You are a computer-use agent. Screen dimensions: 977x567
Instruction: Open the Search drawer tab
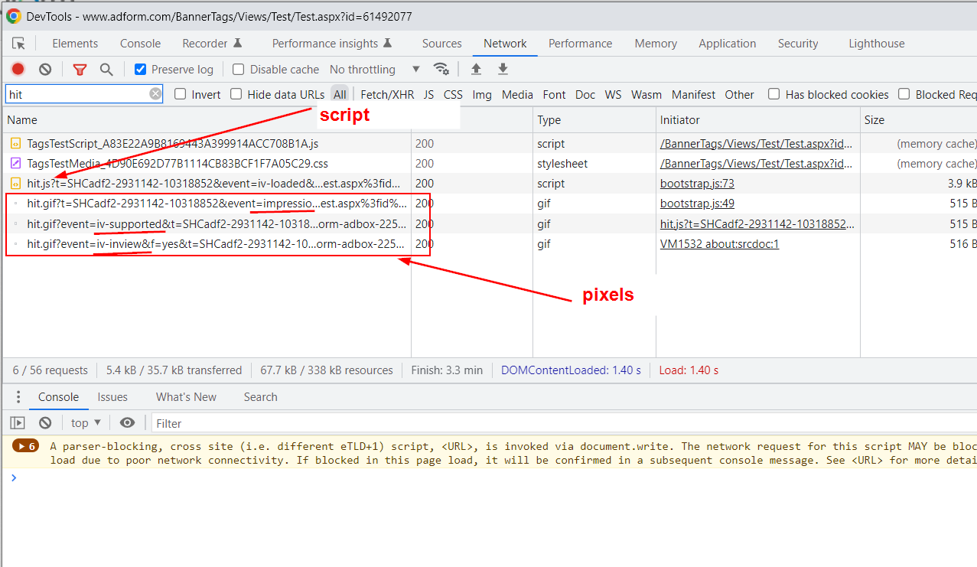261,397
